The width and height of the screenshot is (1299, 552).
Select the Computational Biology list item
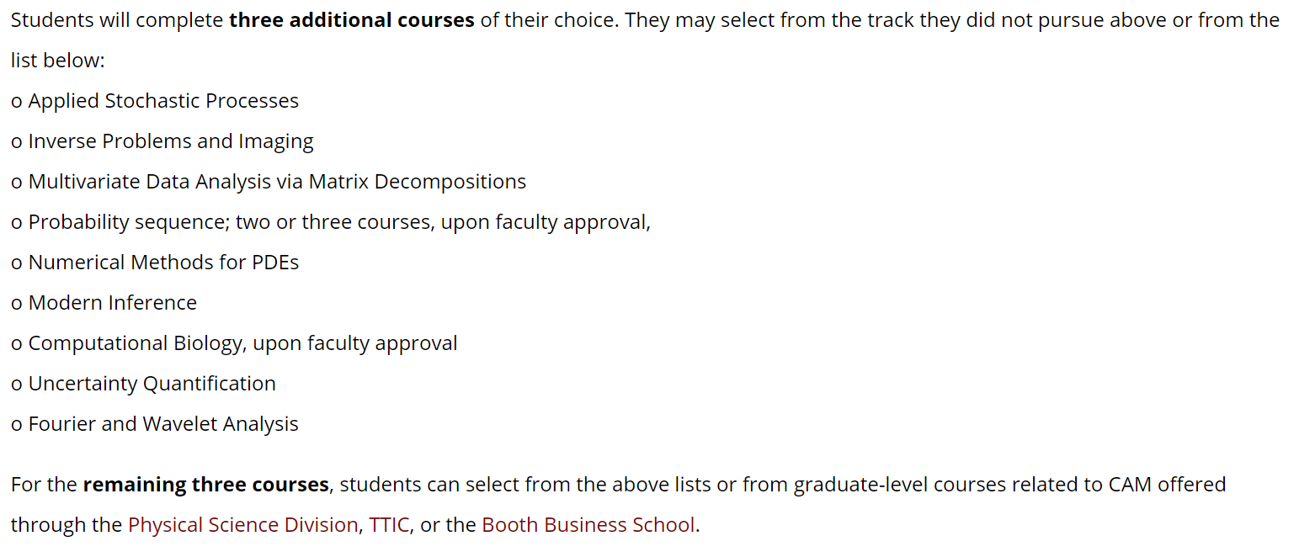(234, 343)
